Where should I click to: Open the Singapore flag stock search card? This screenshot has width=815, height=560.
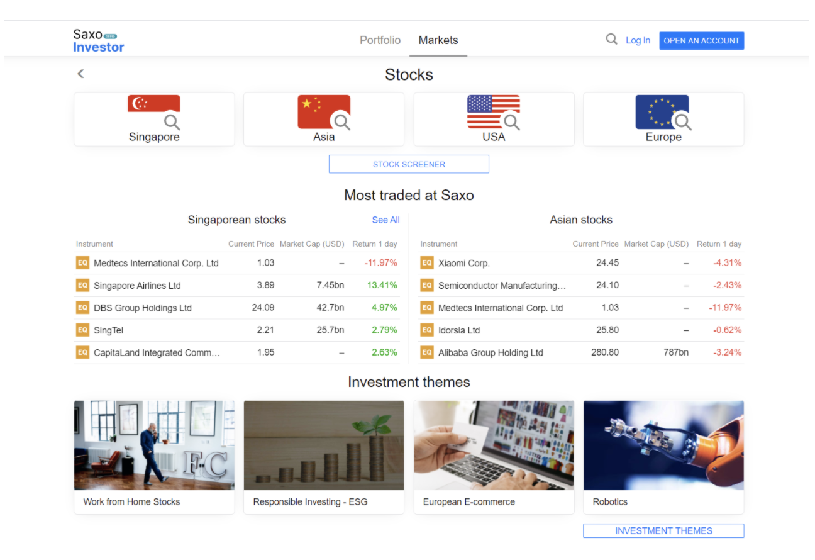point(154,120)
